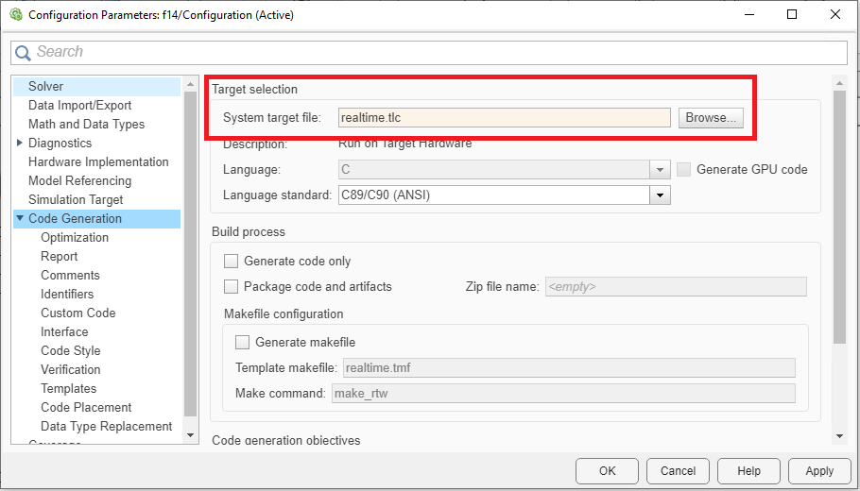Expand the Diagnostics tree node
Screen dimensions: 860x491
21,144
